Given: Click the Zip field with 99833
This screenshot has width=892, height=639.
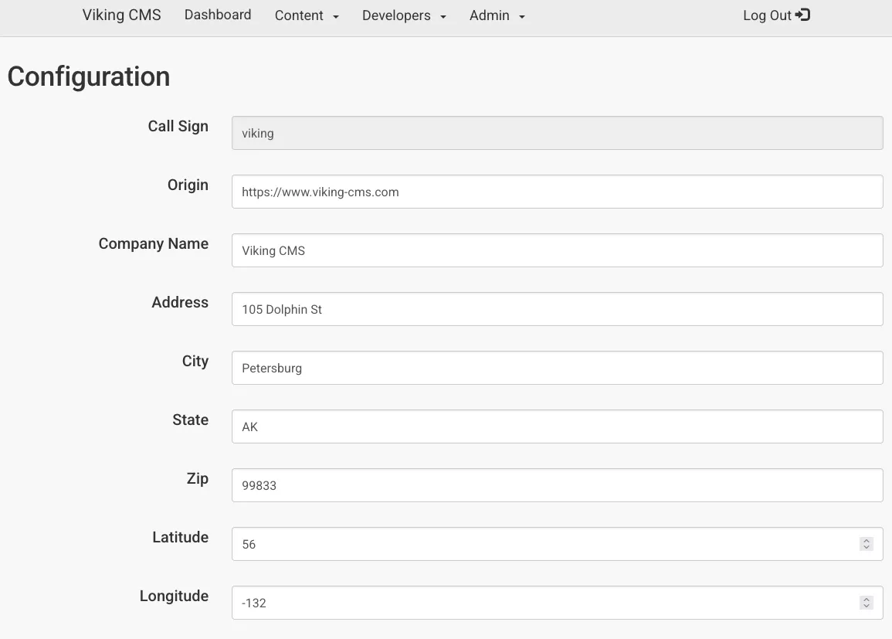Looking at the screenshot, I should [x=556, y=485].
